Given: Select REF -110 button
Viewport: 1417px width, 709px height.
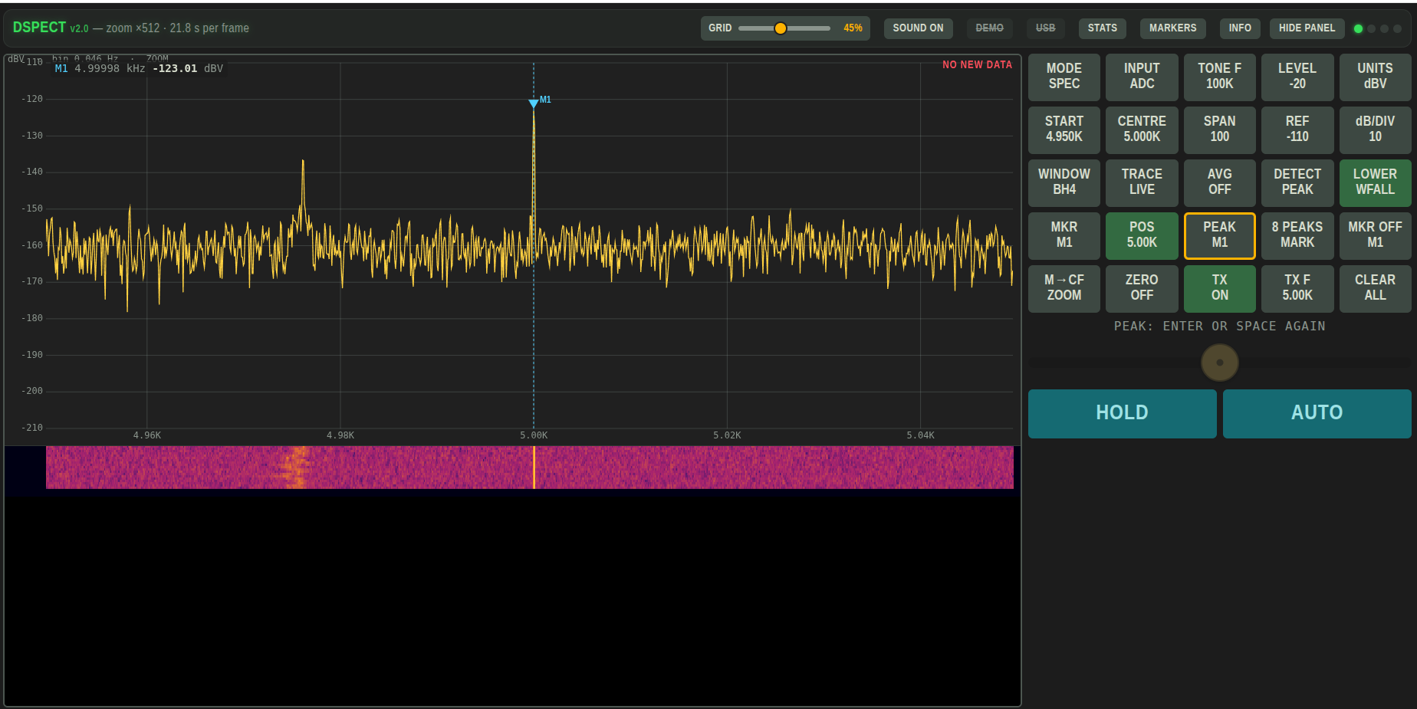Looking at the screenshot, I should point(1297,130).
